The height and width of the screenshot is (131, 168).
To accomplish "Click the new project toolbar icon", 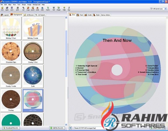I will tap(2, 9).
